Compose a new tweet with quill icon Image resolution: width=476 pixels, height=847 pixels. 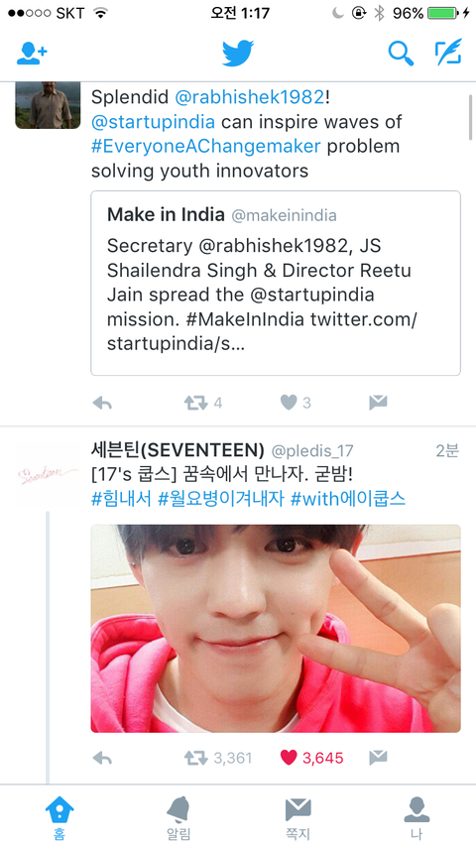click(x=448, y=52)
